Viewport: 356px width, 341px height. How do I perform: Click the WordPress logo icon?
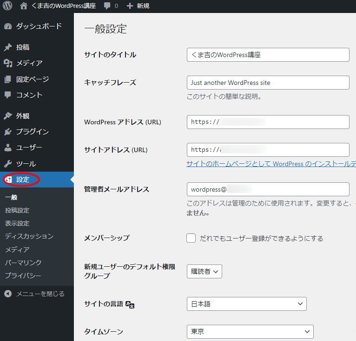click(x=7, y=6)
